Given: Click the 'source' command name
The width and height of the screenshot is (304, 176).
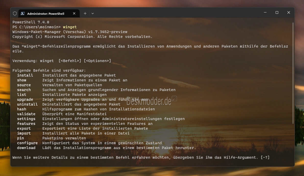Looking at the screenshot, I should point(24,85).
